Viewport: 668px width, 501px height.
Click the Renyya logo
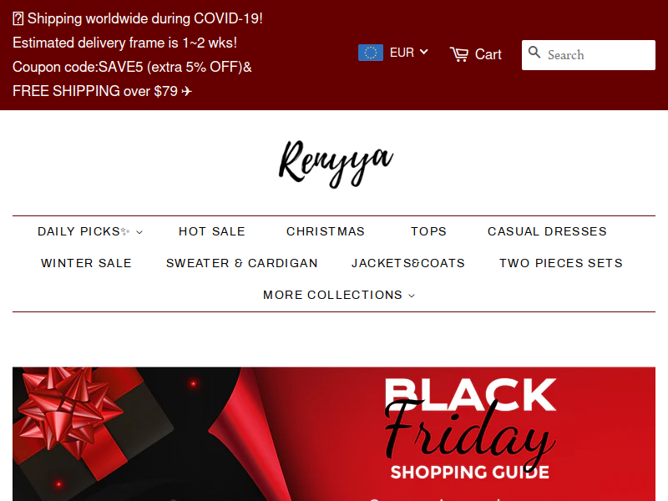point(336,164)
